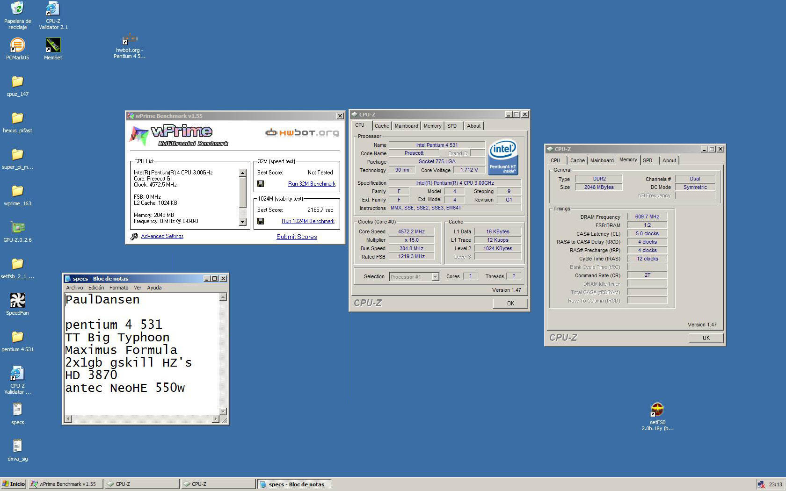Switch to CPU tab in right CPU-Z window
Screen dimensions: 786x491
(555, 160)
